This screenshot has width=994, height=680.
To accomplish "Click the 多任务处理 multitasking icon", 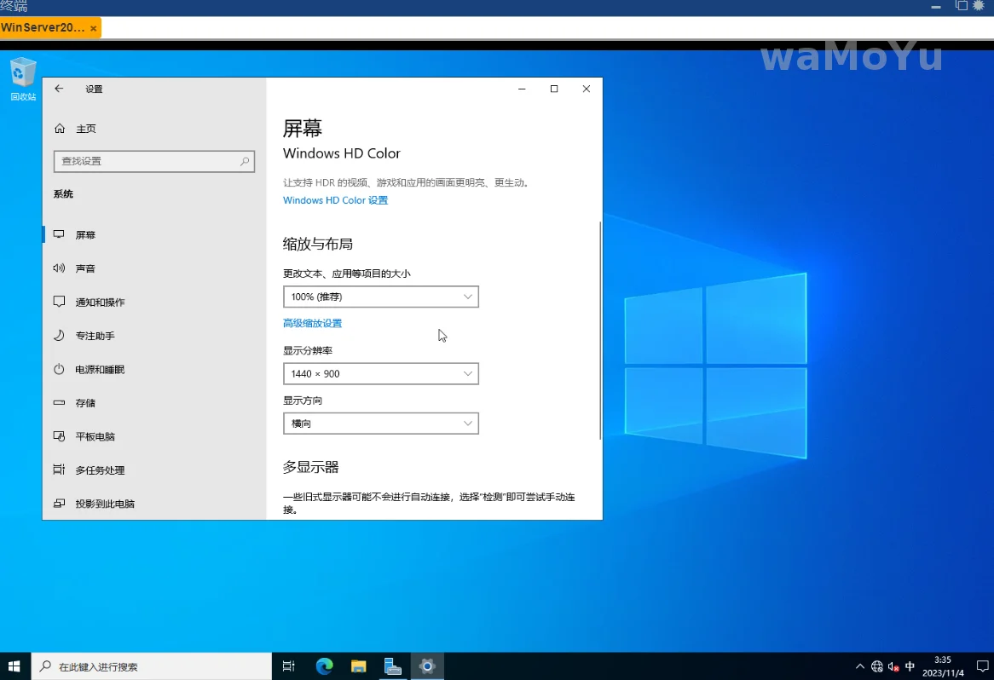I will pos(59,470).
